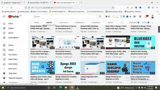Play Views and Urls in Django thumbnail

(x=43, y=42)
